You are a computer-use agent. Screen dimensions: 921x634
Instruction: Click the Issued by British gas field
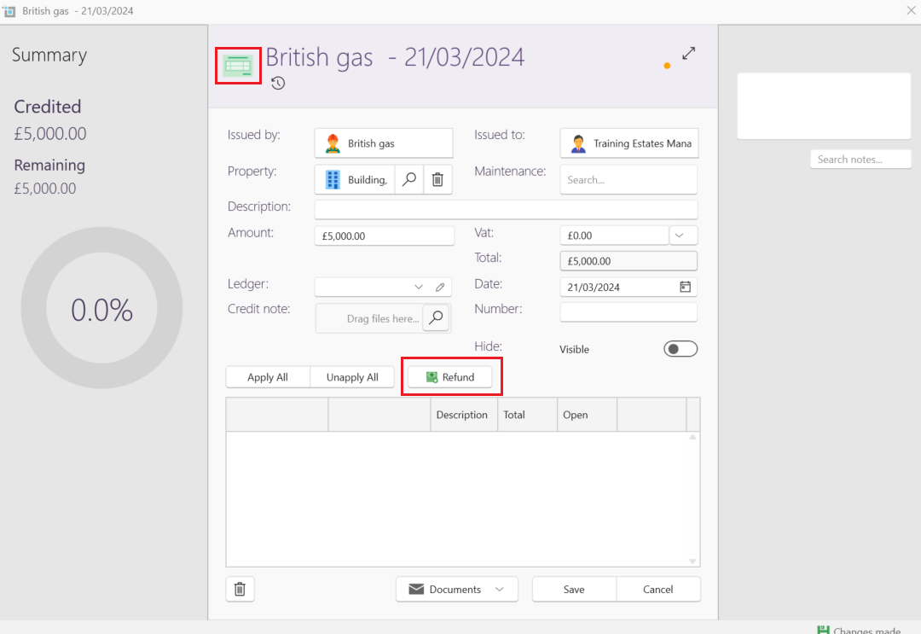coord(384,143)
